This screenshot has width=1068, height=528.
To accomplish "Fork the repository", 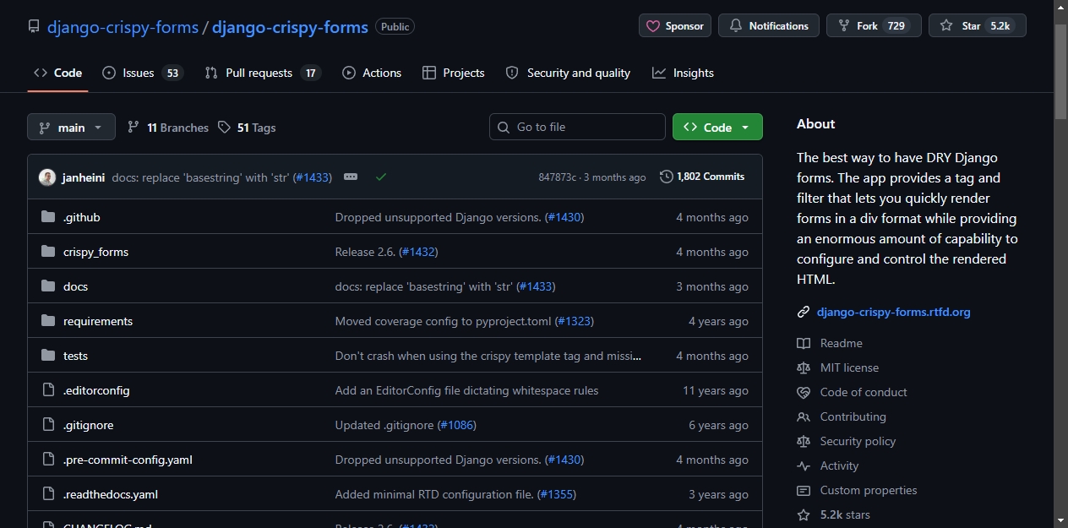I will pyautogui.click(x=874, y=26).
